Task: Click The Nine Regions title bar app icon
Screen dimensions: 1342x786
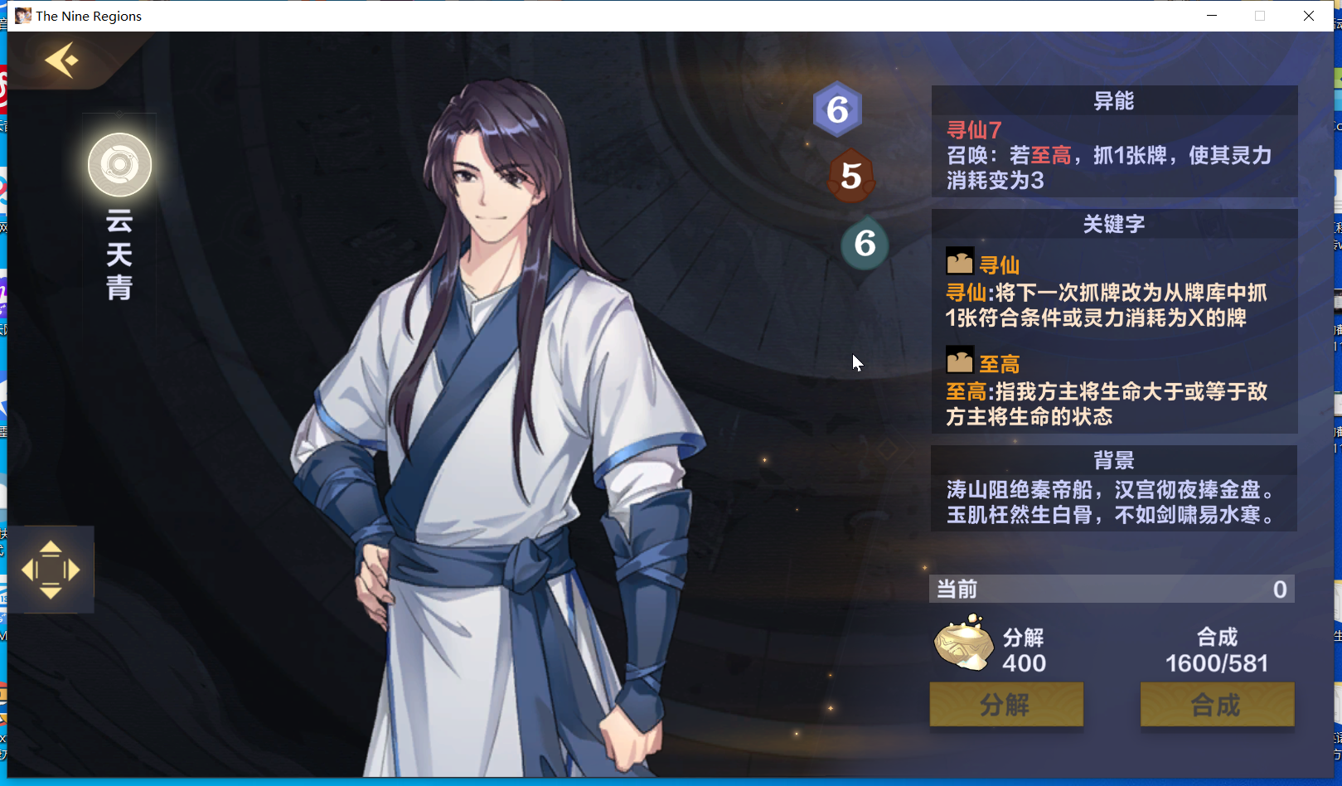Action: click(x=23, y=16)
